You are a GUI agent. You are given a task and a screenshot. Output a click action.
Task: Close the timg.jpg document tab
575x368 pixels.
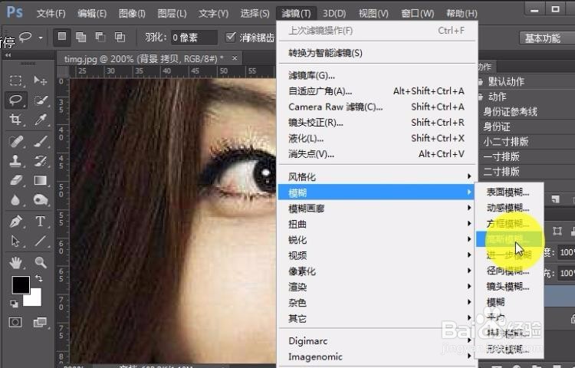pos(235,58)
